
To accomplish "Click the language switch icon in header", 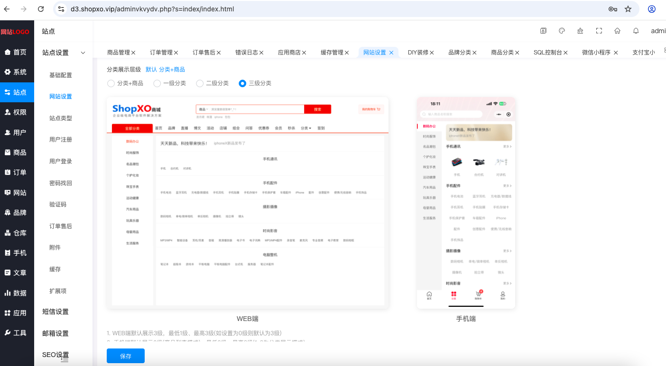I will [543, 31].
